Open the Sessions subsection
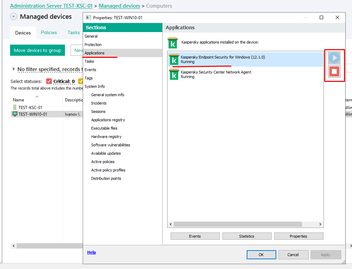 point(98,112)
